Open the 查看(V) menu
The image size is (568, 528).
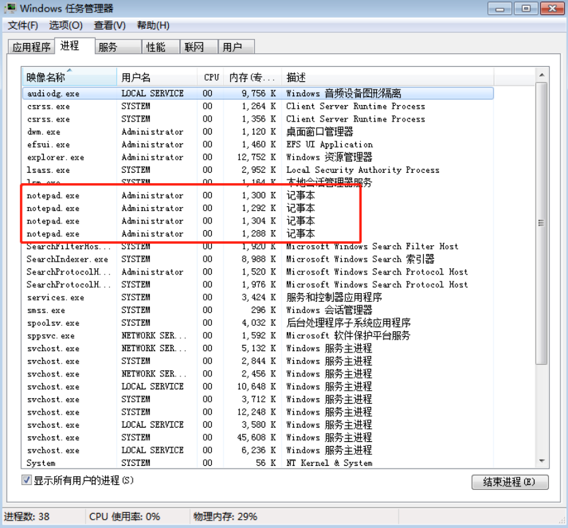point(109,25)
